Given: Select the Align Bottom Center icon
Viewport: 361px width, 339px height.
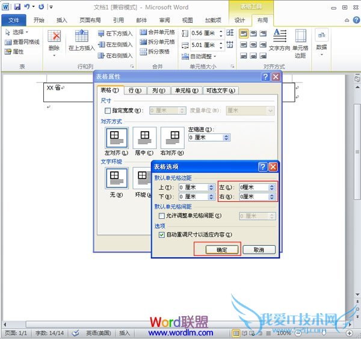Looking at the screenshot, I should [253, 55].
